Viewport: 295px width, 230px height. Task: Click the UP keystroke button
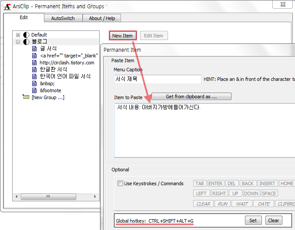coord(235,193)
